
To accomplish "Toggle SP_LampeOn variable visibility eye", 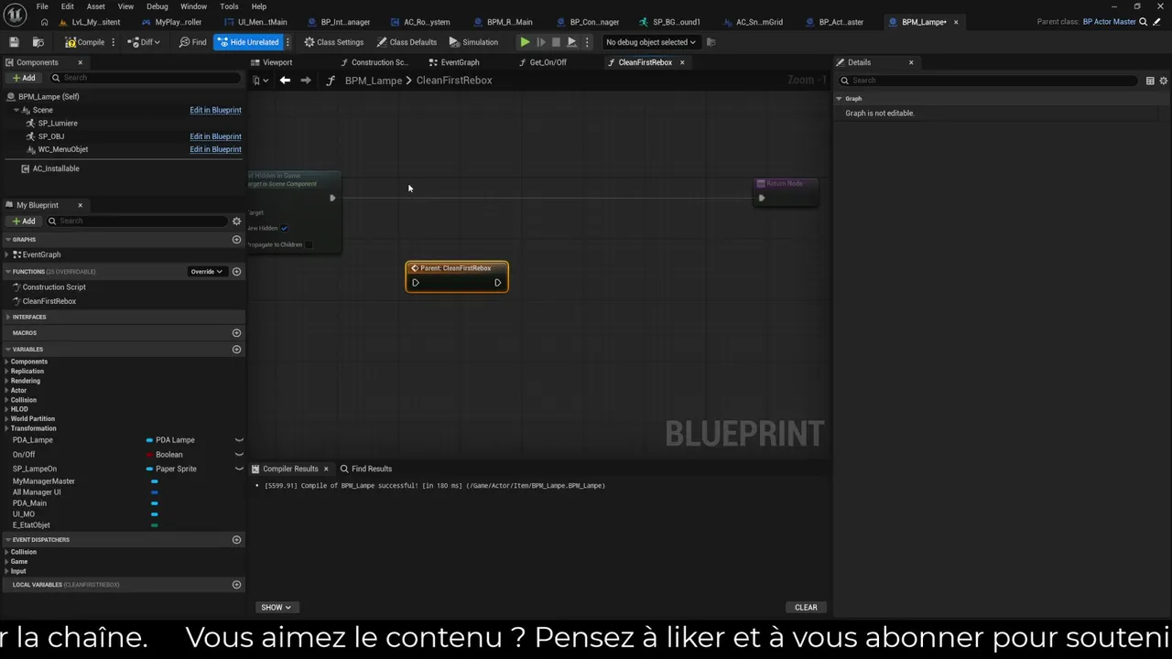I will point(239,469).
